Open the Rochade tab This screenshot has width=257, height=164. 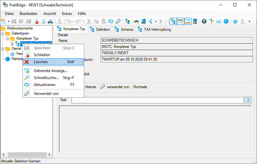pyautogui.click(x=140, y=87)
